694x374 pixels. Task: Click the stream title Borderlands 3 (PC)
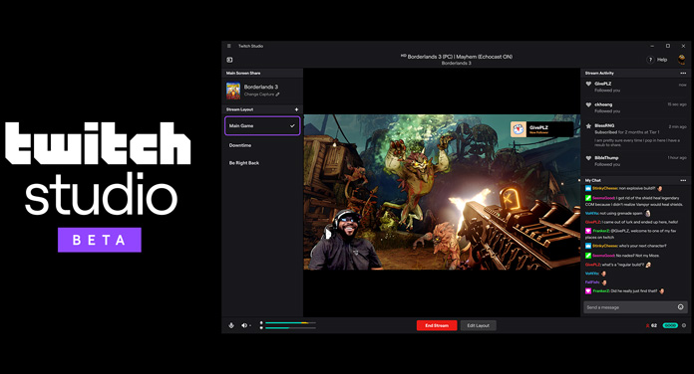pyautogui.click(x=460, y=57)
